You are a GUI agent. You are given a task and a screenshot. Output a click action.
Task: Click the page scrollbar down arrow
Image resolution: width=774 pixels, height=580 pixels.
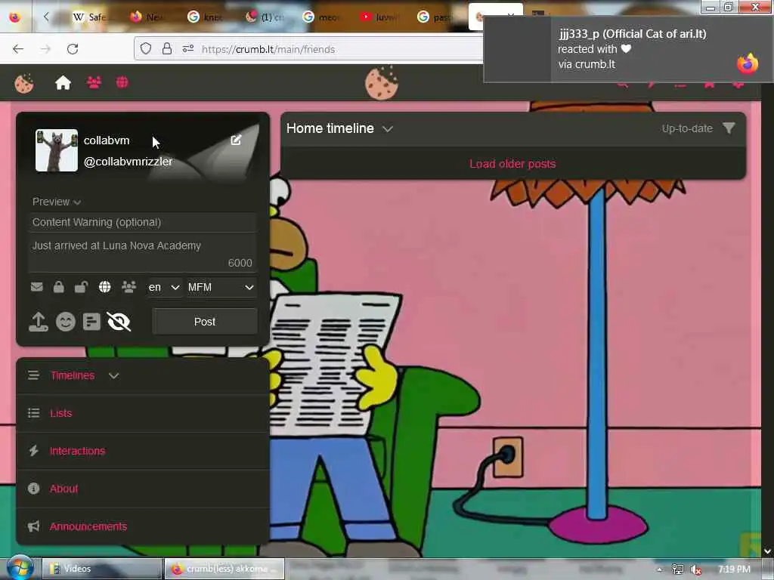pos(768,551)
